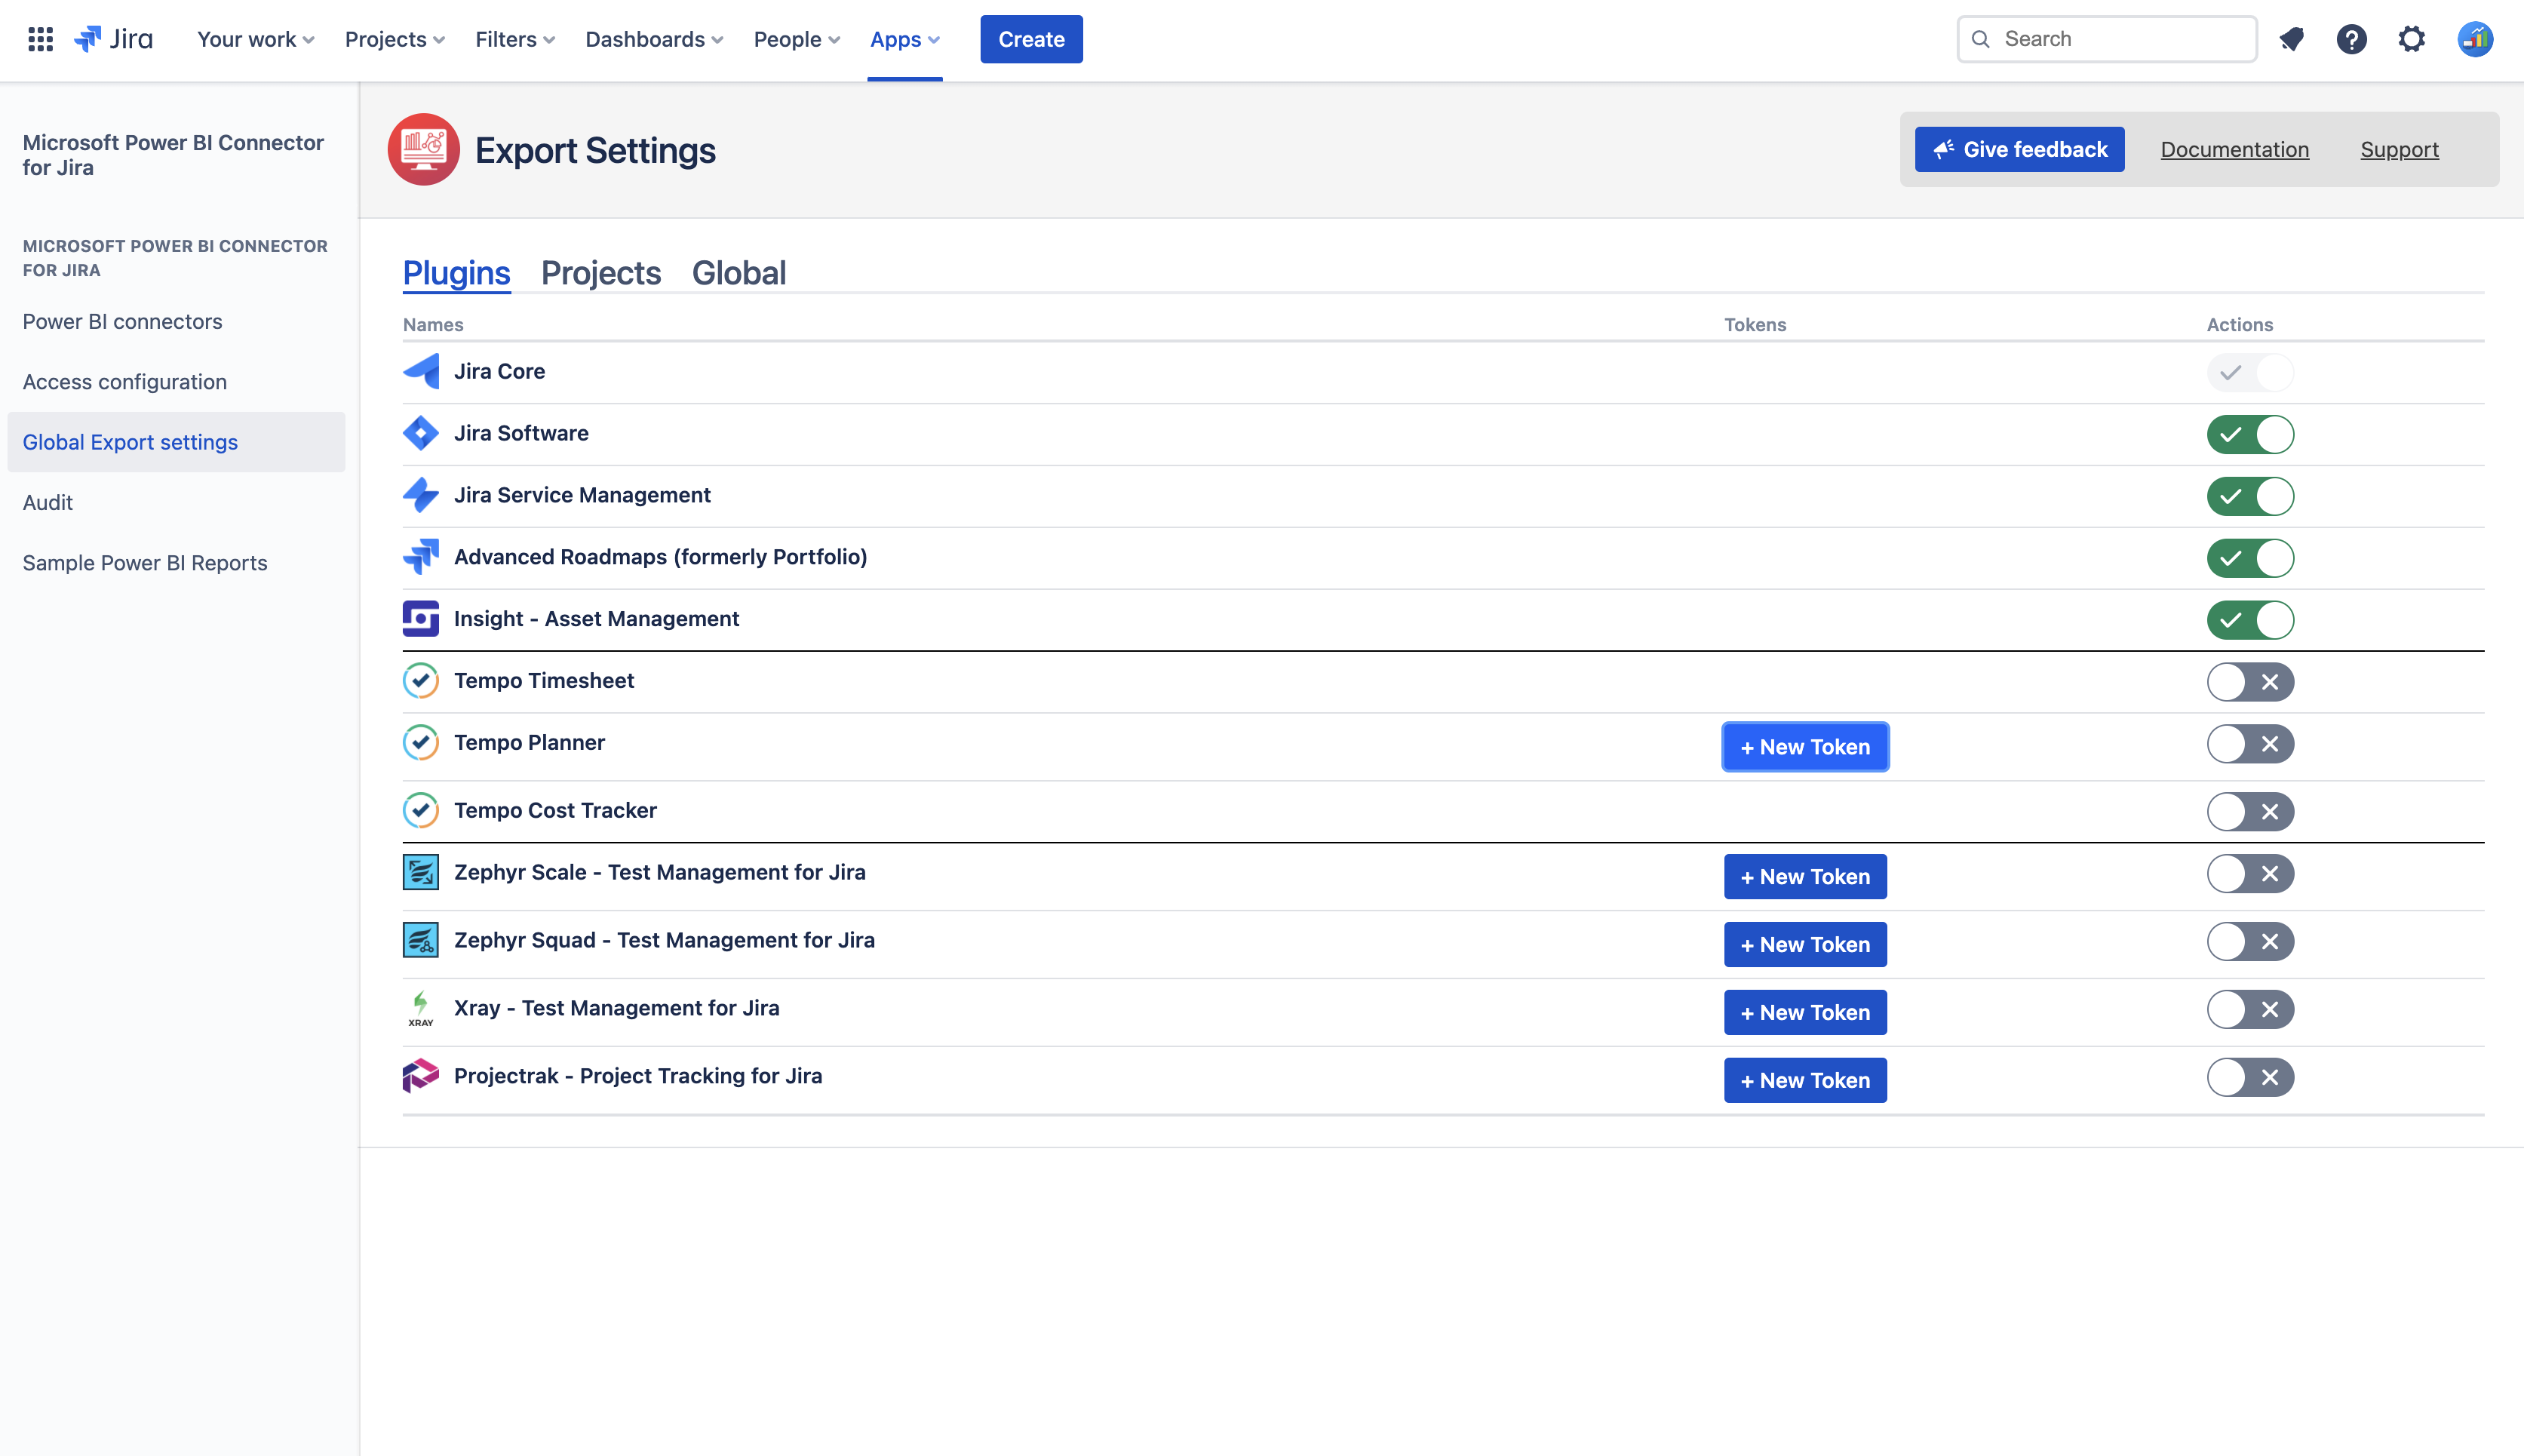Open the Support link

(2399, 150)
